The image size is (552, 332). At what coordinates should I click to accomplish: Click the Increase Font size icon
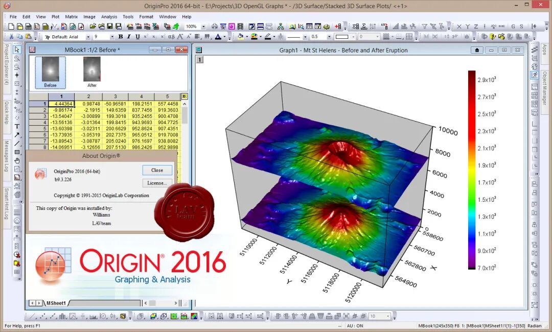[x=180, y=37]
